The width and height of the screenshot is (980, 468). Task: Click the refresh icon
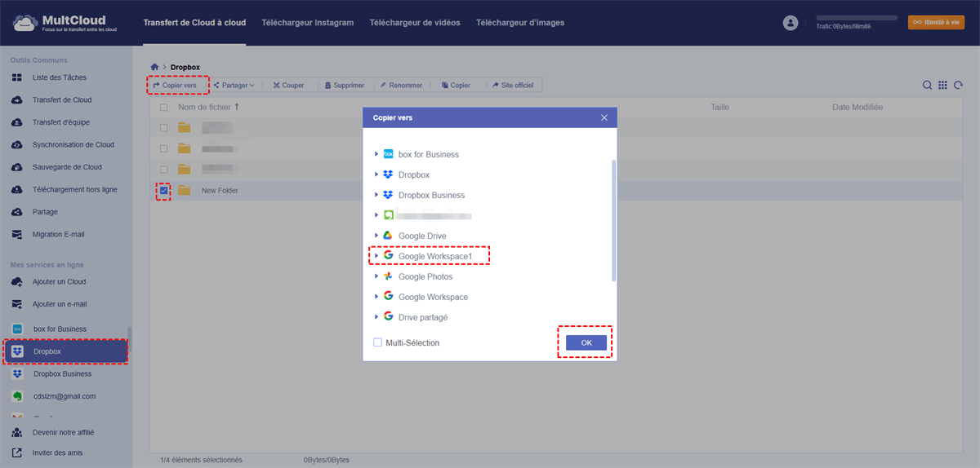tap(958, 86)
